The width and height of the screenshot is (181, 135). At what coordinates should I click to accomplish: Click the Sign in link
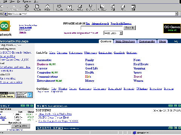(23, 32)
